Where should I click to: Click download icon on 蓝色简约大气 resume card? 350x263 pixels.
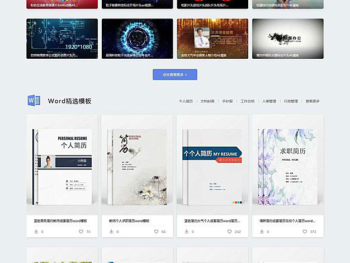186,232
